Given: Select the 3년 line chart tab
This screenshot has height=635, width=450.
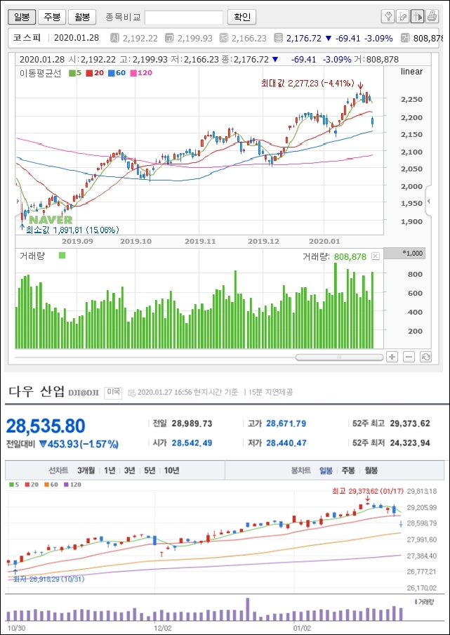Looking at the screenshot, I should point(129,470).
